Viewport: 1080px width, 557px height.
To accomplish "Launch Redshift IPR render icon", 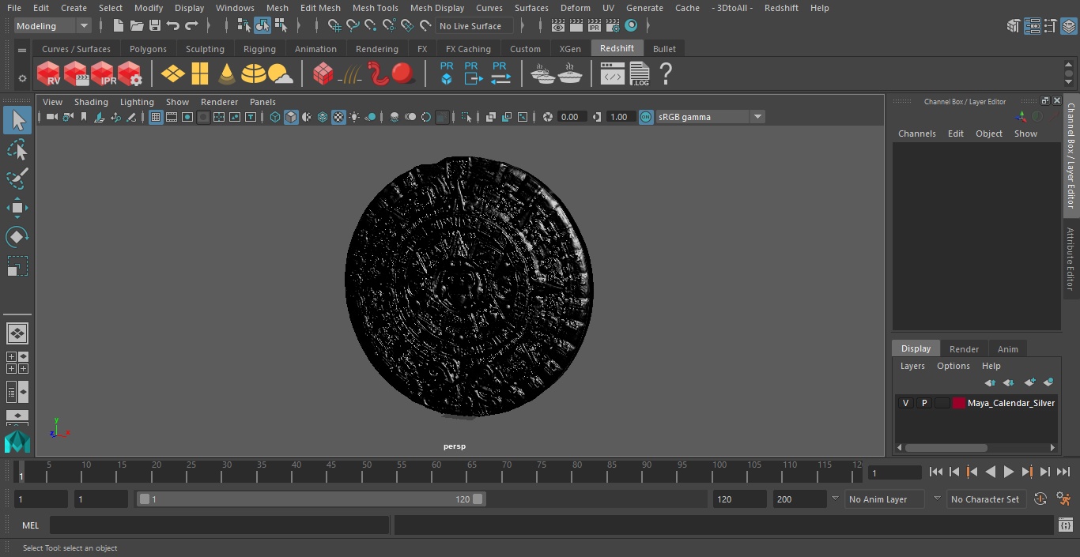I will pyautogui.click(x=102, y=74).
